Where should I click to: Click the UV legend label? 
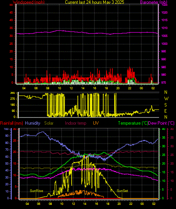click(x=96, y=123)
